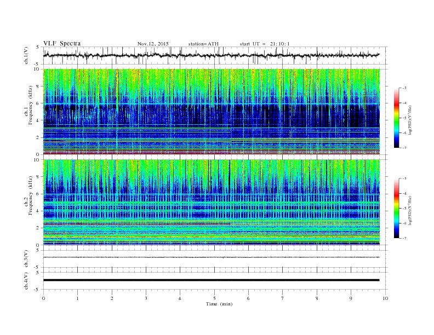The width and height of the screenshot is (434, 335).
Task: Click the "6" kHz tick on the ch.2 frequency axis
Action: click(38, 194)
